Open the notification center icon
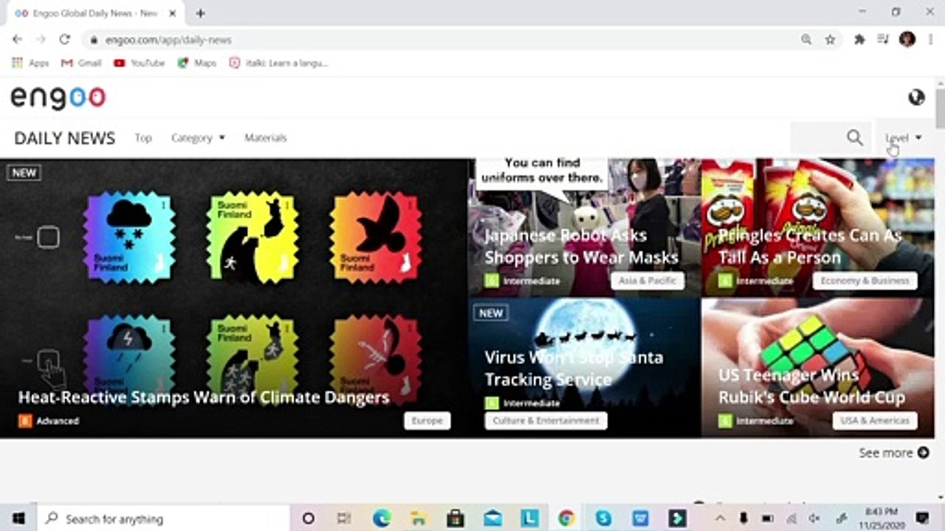Viewport: 945px width, 531px height. 922,518
